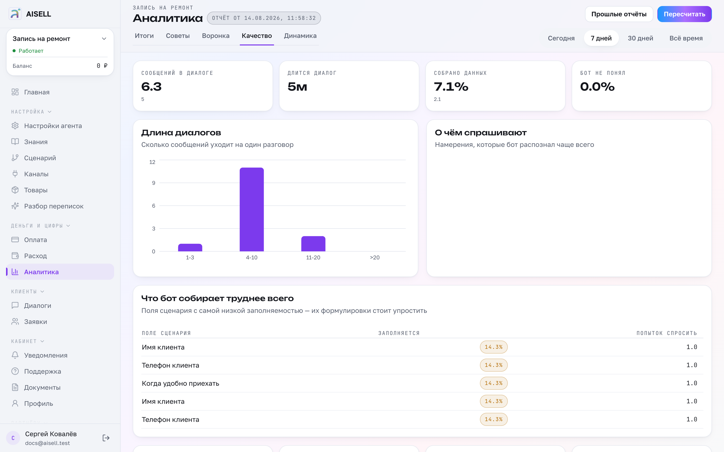This screenshot has width=724, height=452.
Task: Click the sparkle icon beside Разбор переписок
Action: 15,206
